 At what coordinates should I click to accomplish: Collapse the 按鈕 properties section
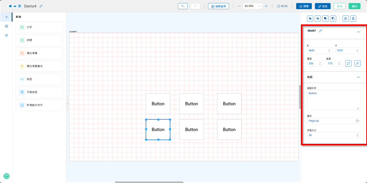pyautogui.click(x=358, y=77)
